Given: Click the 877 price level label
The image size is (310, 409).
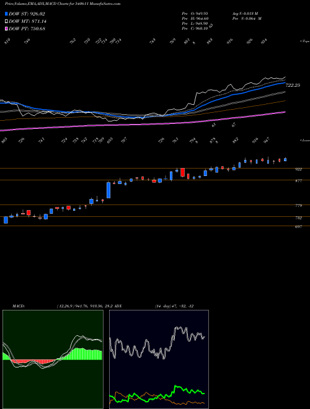Looking at the screenshot, I should (x=298, y=181).
